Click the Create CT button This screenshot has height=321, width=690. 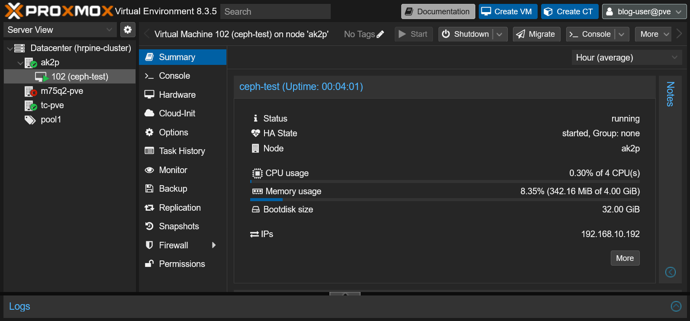tap(570, 12)
